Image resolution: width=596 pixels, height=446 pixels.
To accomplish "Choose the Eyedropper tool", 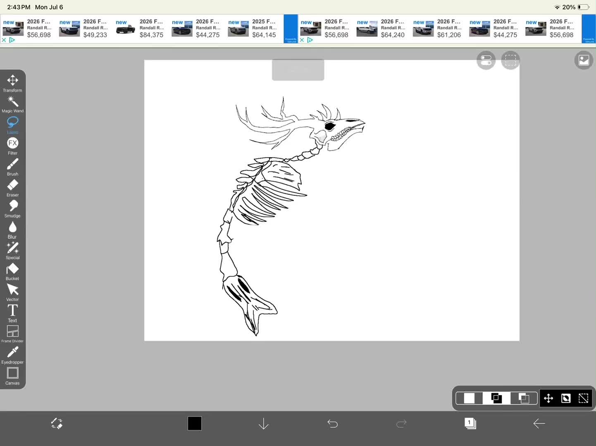I will click(12, 355).
